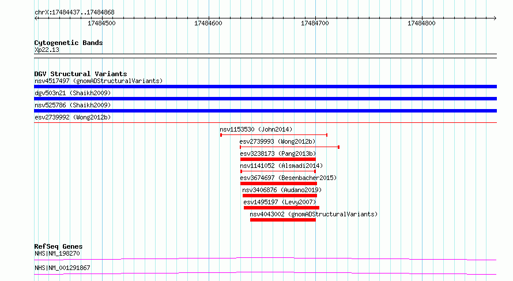Click the red span under esv2739993

[x=289, y=147]
